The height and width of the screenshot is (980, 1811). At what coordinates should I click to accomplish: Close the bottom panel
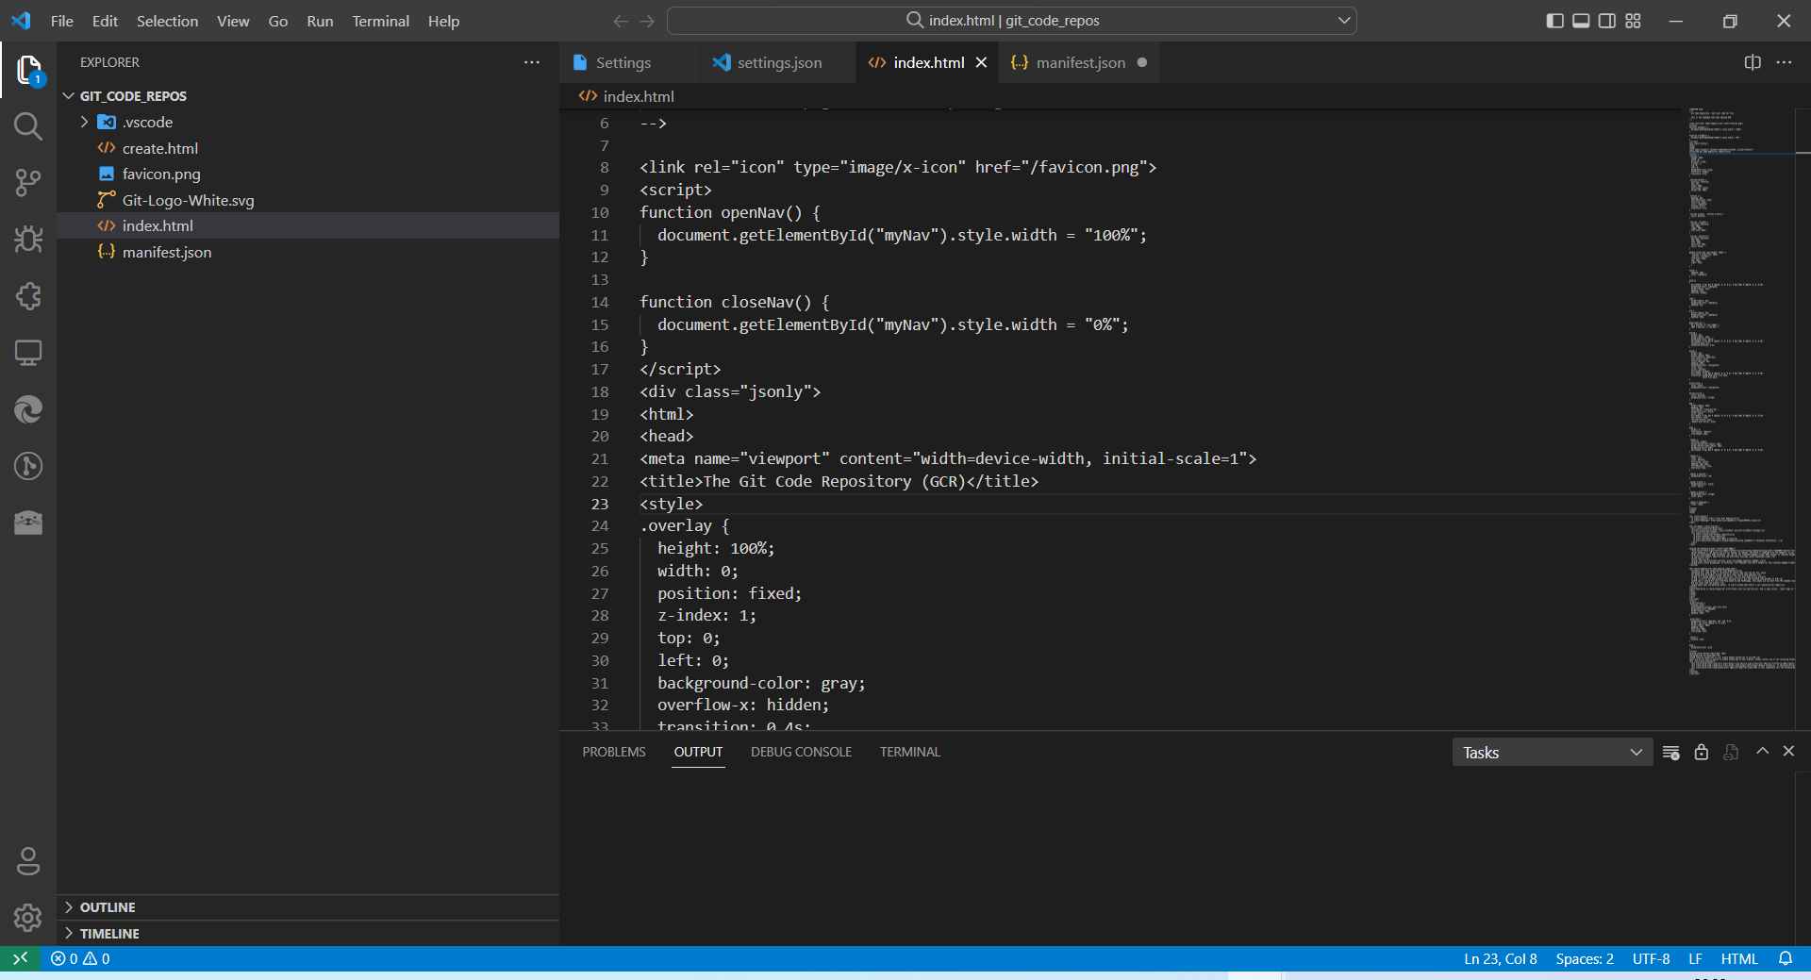pyautogui.click(x=1788, y=751)
